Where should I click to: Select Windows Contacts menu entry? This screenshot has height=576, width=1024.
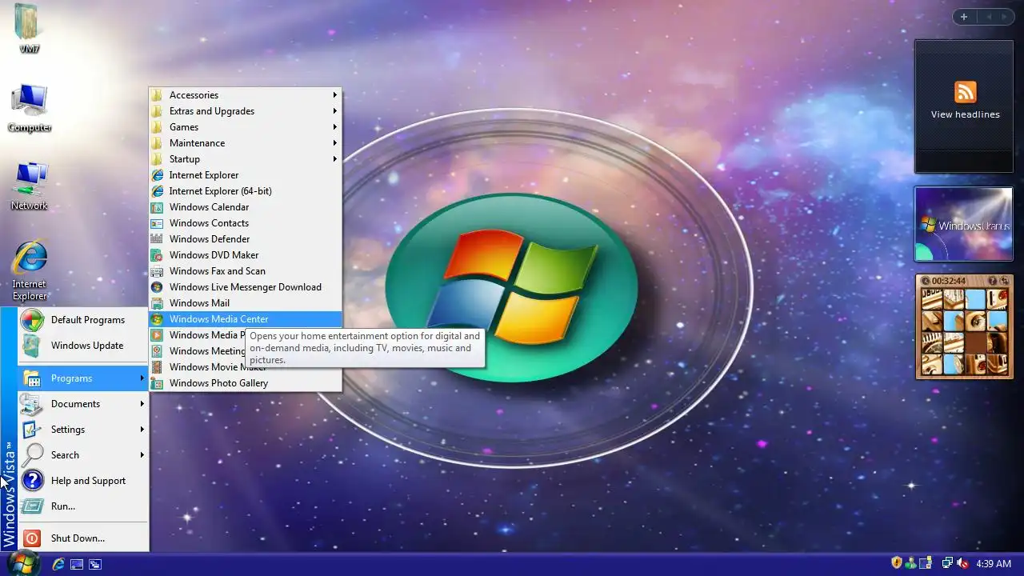245,223
